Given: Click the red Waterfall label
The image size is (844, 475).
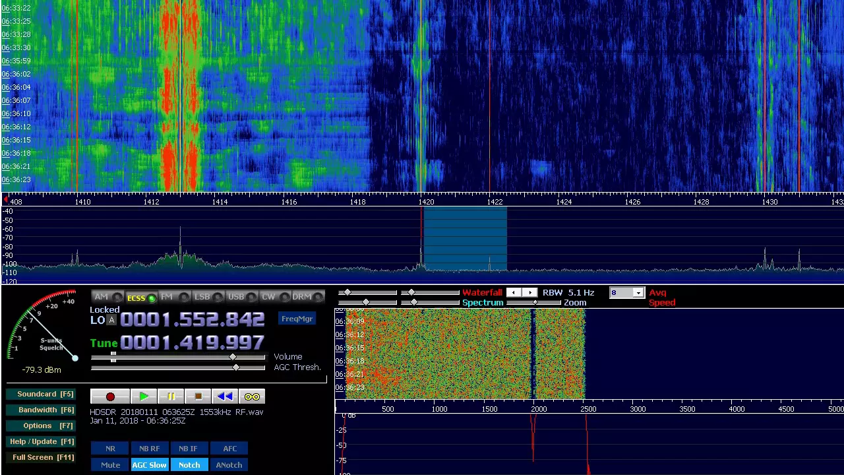Looking at the screenshot, I should (482, 292).
